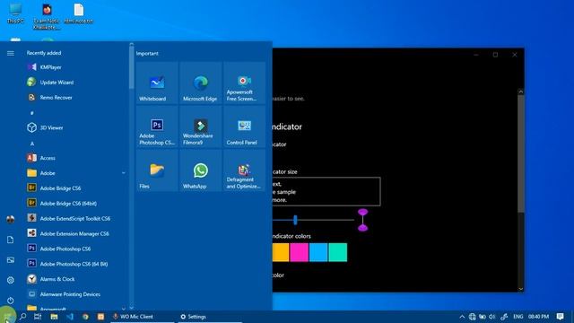Expand the Adobe folder in app list
The width and height of the screenshot is (574, 323).
(75, 173)
